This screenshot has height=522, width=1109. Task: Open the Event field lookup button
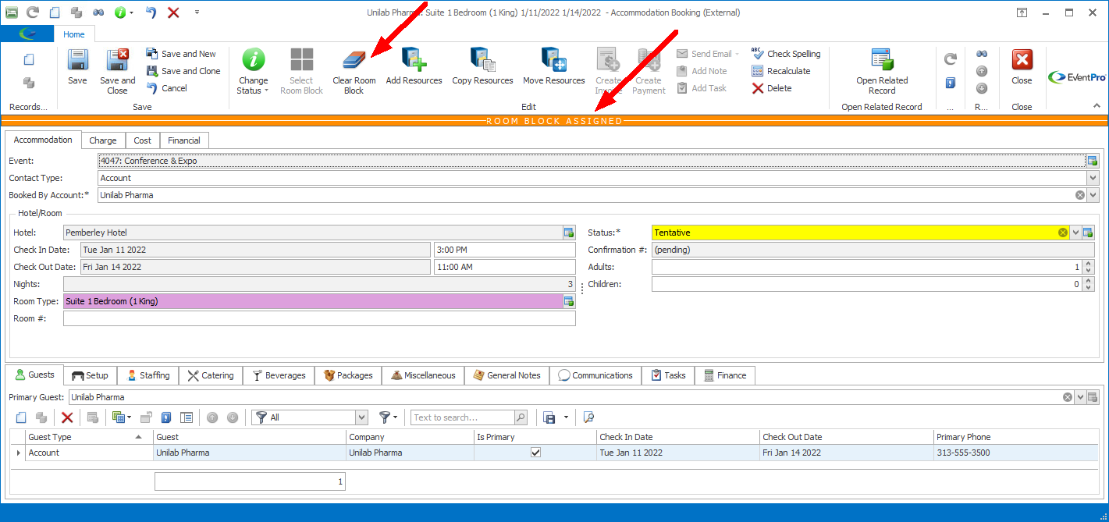1093,161
